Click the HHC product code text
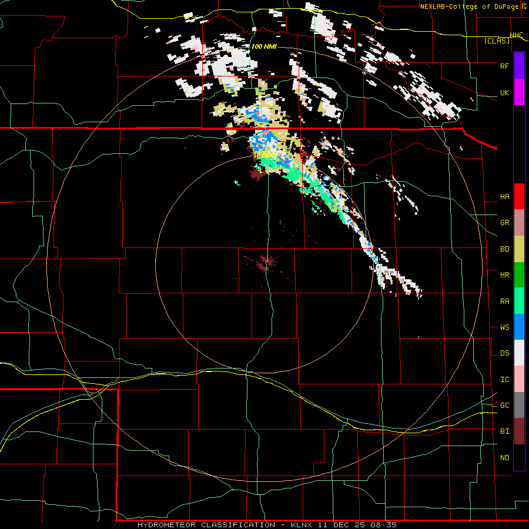 pyautogui.click(x=516, y=35)
